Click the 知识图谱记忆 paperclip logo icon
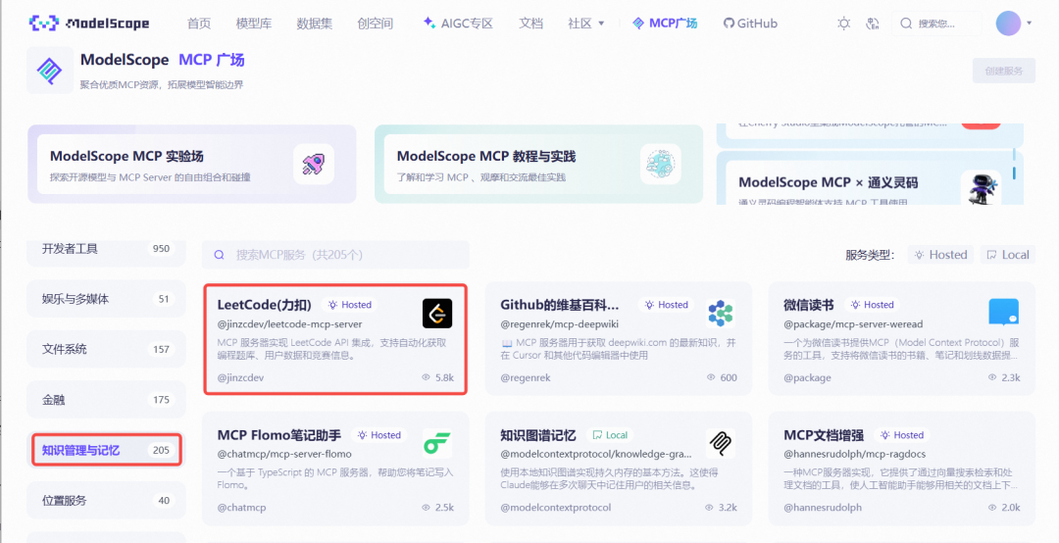Screen dimensions: 1059x543 [x=721, y=444]
